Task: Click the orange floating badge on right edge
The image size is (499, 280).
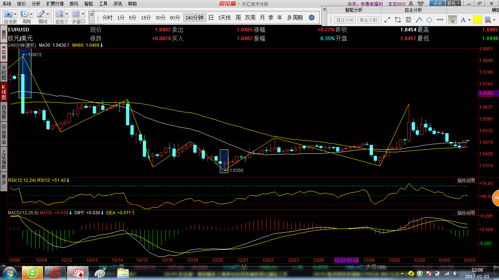Action: point(495,197)
